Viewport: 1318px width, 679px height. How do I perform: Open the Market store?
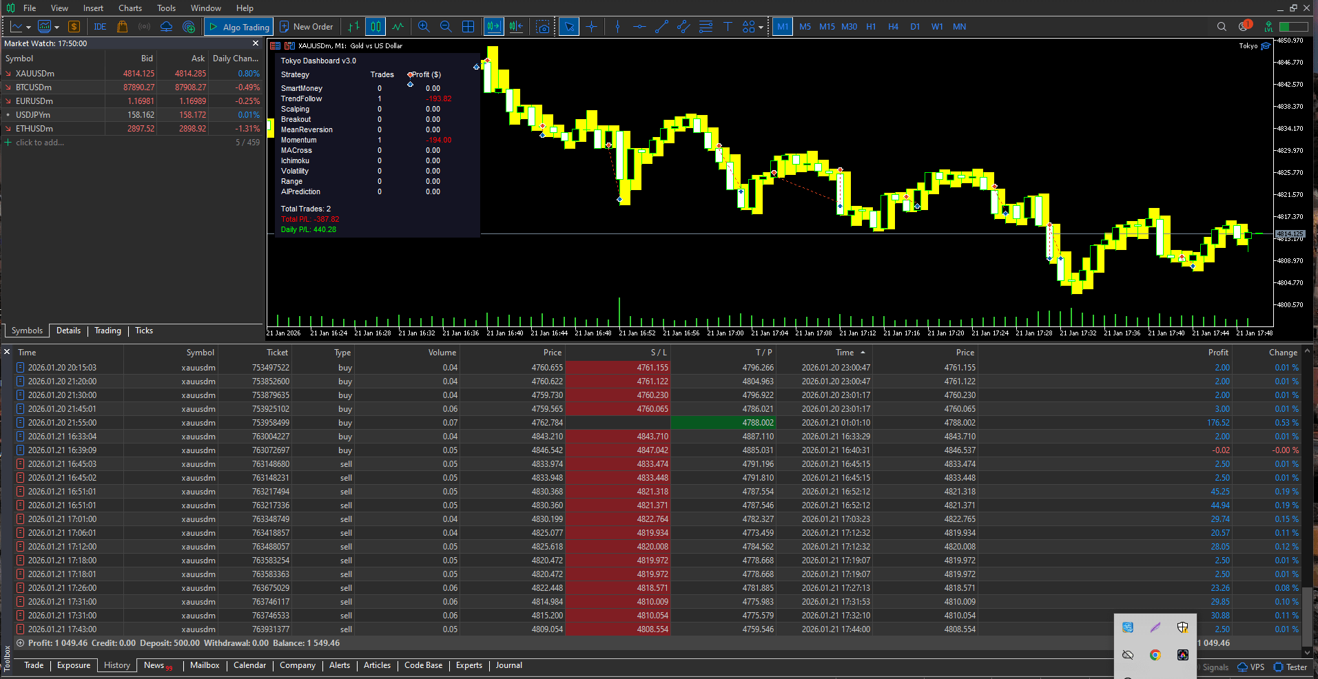point(122,26)
